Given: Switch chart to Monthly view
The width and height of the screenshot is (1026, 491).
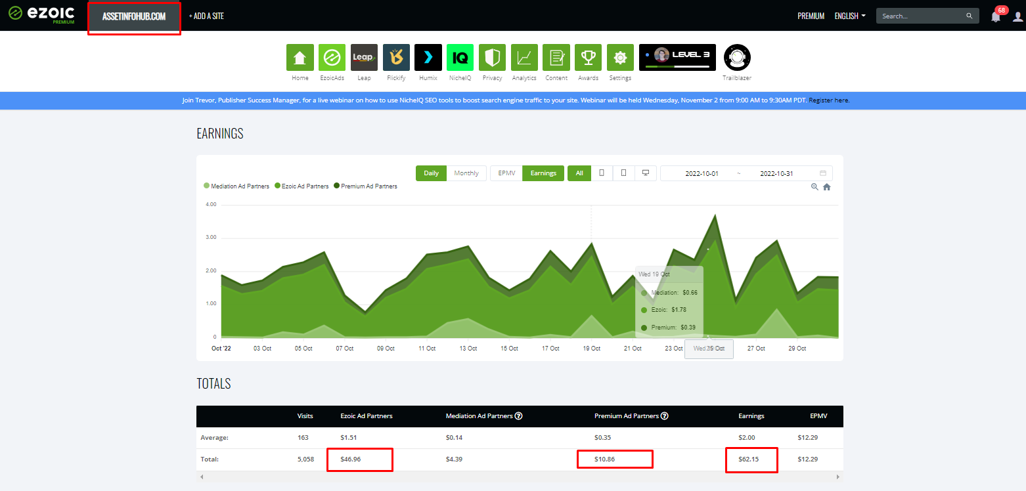Looking at the screenshot, I should click(x=466, y=173).
